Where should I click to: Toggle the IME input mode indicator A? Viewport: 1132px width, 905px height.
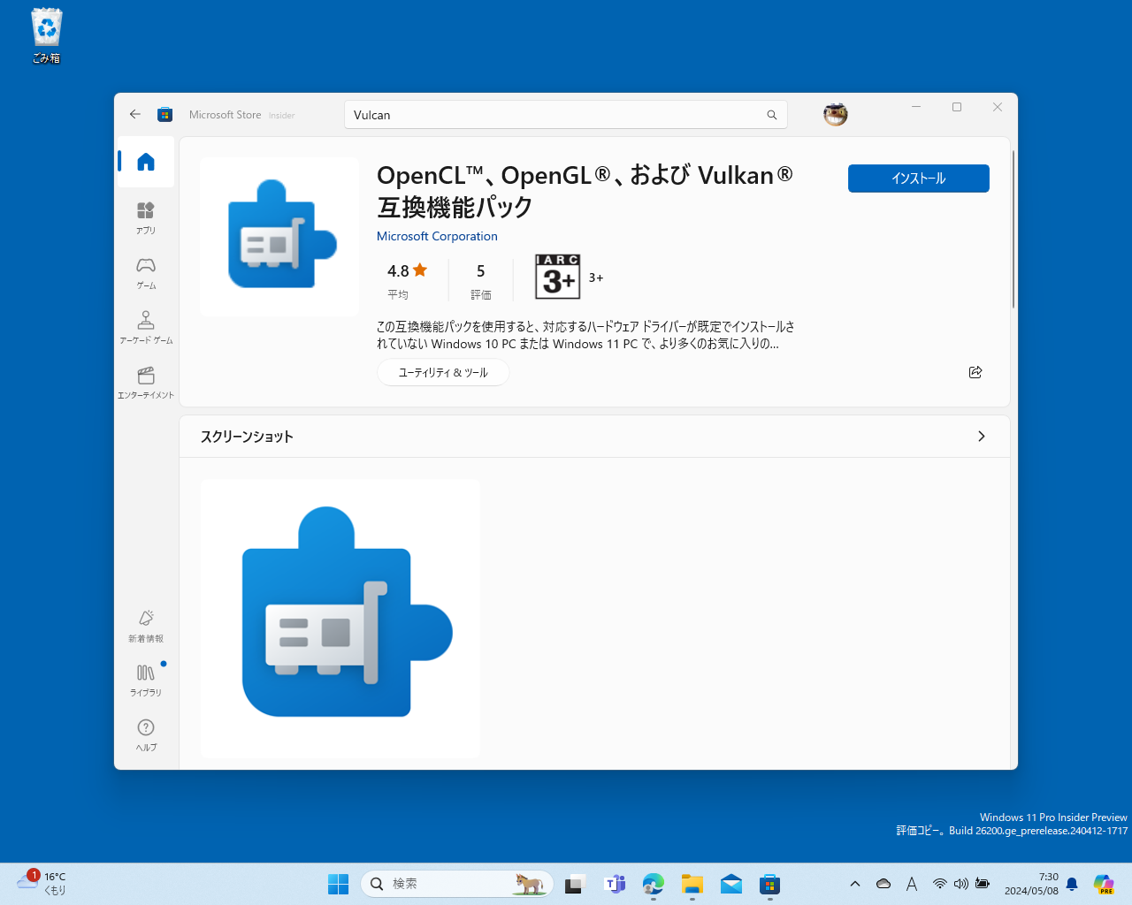tap(912, 884)
